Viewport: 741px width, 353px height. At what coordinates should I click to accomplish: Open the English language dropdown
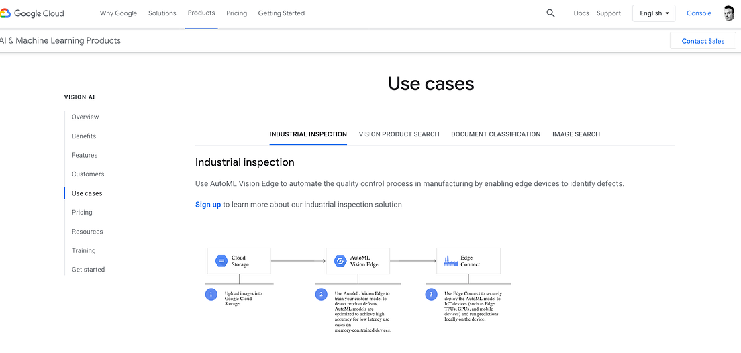click(x=654, y=13)
